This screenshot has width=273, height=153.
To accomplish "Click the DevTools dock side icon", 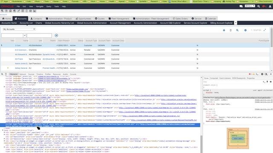I will (266, 74).
